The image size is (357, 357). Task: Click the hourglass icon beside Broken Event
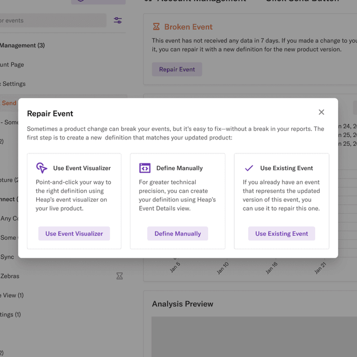pyautogui.click(x=156, y=27)
